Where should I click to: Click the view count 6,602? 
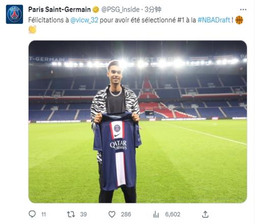pyautogui.click(x=173, y=214)
